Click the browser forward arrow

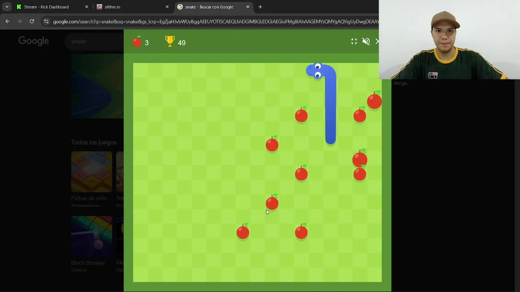pos(19,21)
